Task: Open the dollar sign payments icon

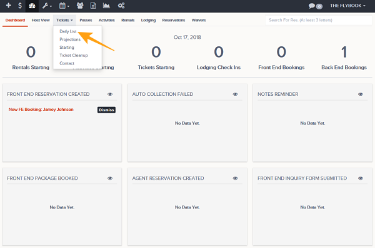Action: pyautogui.click(x=20, y=5)
